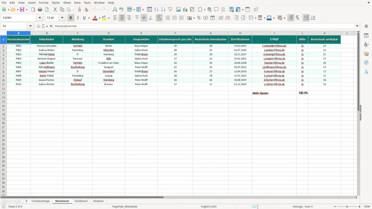The height and width of the screenshot is (209, 372).
Task: Toggle align right
Action: point(129,18)
